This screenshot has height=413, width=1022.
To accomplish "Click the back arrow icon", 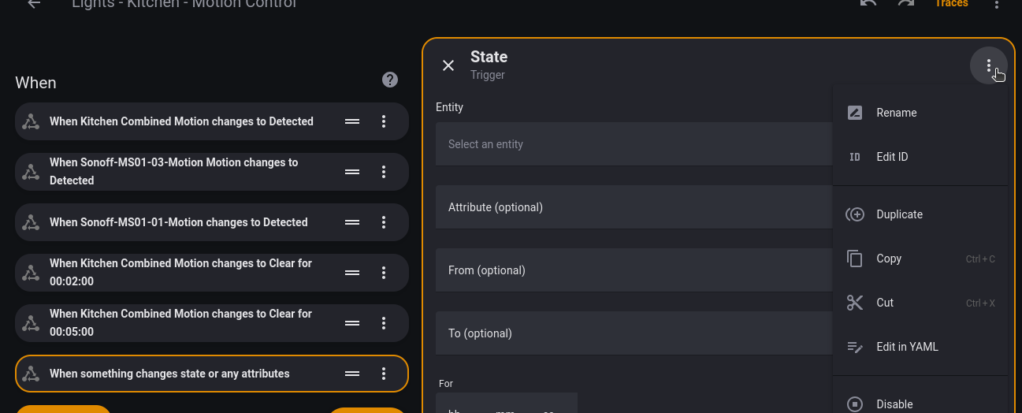I will [33, 4].
